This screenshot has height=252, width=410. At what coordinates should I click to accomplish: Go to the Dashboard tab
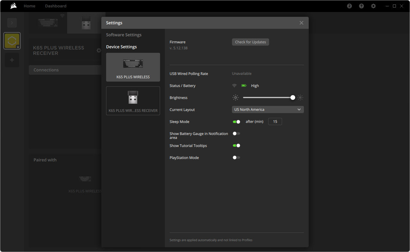pos(56,6)
